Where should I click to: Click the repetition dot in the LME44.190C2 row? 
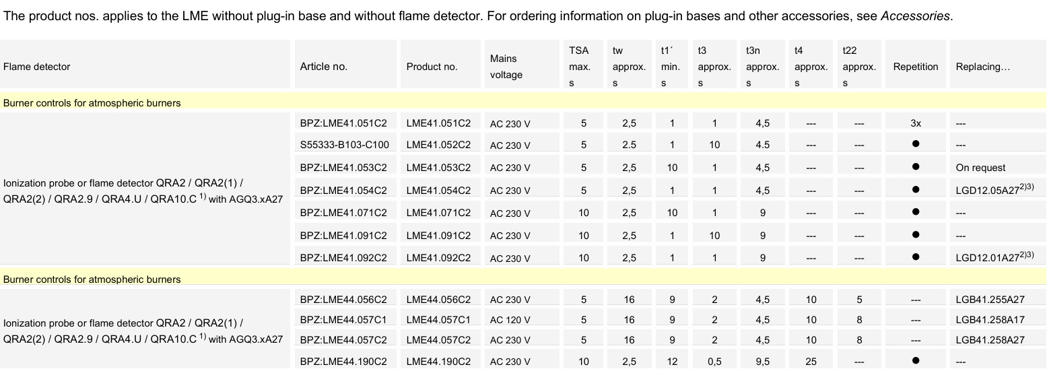click(x=916, y=362)
